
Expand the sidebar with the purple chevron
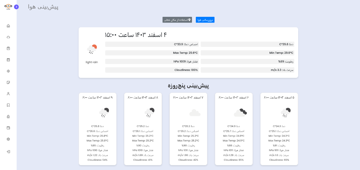pos(16,7)
